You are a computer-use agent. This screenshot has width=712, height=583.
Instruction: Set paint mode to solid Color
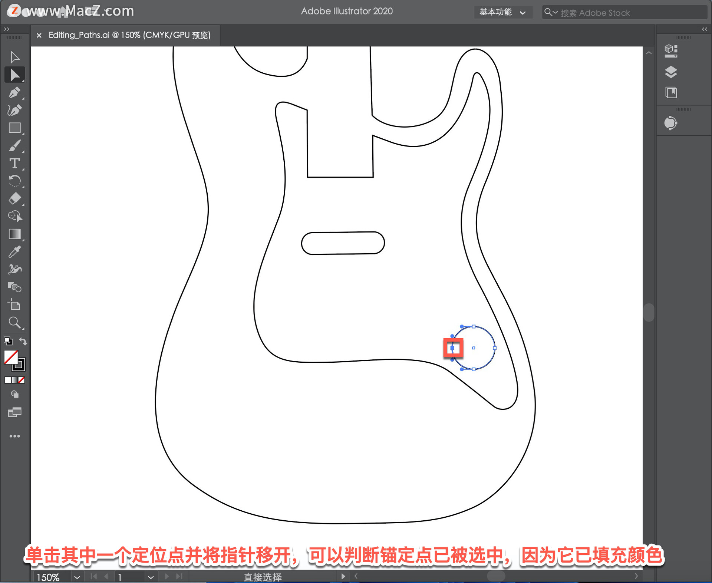click(8, 380)
